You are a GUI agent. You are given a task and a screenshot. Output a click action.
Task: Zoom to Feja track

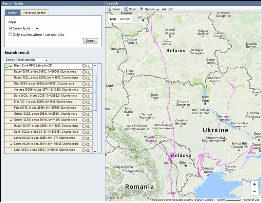coord(88,108)
